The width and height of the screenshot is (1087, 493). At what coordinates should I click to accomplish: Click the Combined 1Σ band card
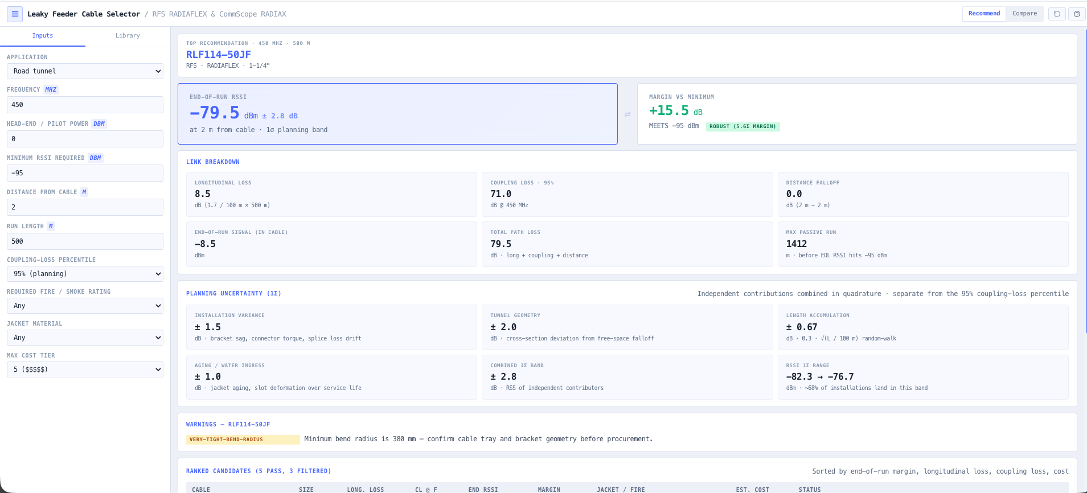coord(627,377)
